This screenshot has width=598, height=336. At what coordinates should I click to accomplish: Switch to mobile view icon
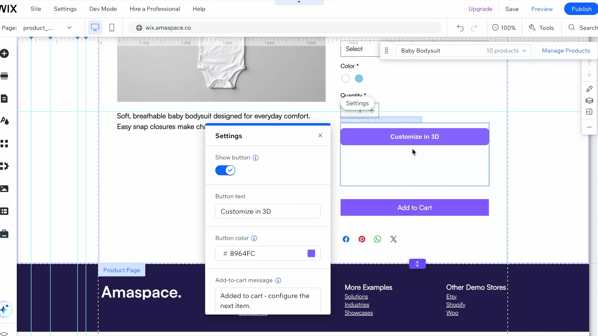tap(112, 28)
